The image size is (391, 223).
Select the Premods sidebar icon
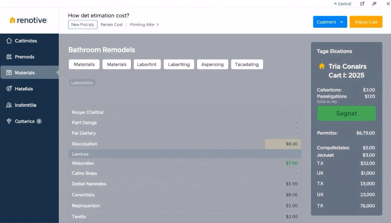(9, 57)
